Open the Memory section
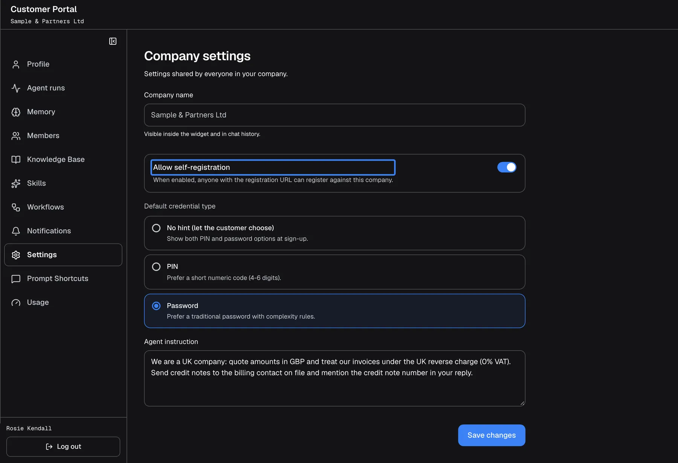This screenshot has width=678, height=463. 63,112
